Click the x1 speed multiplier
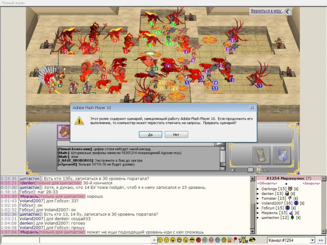The image size is (327, 245). [x=266, y=171]
